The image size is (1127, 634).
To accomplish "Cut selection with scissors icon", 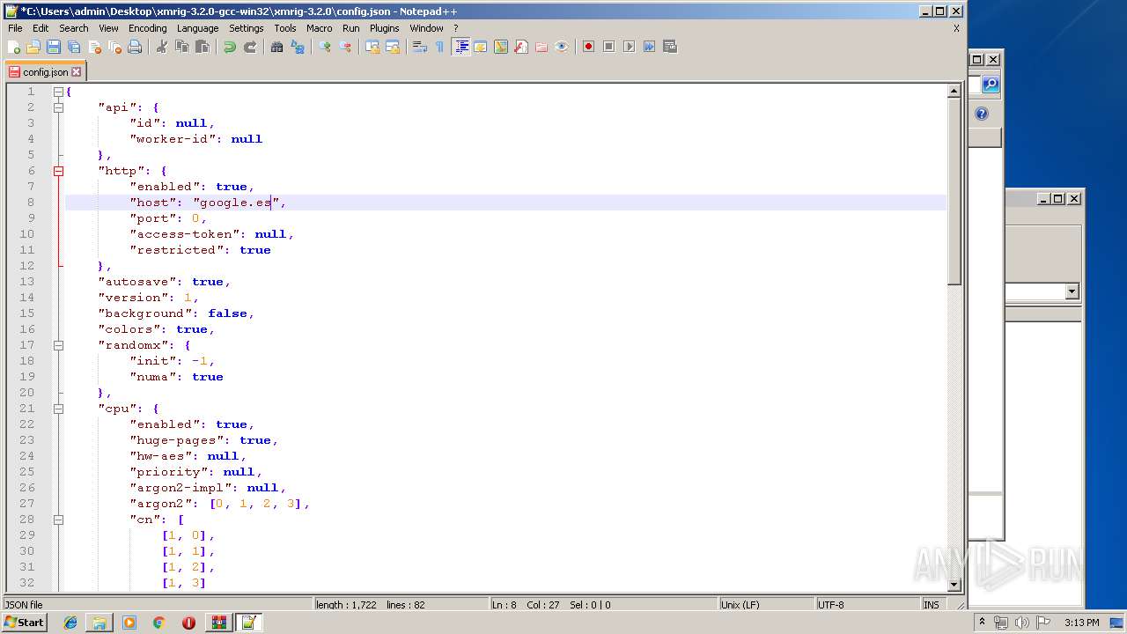I will tap(162, 47).
